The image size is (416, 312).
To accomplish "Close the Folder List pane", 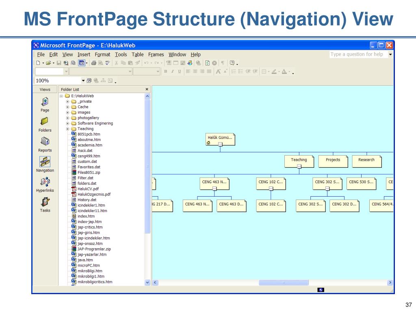I will [147, 89].
